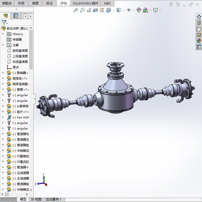Image resolution: width=202 pixels, height=202 pixels.
Task: Open the SOLIDWORKS Resources home icon
Action: 199,17
